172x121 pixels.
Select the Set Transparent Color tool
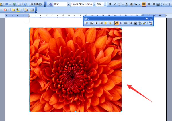[x=144, y=23]
